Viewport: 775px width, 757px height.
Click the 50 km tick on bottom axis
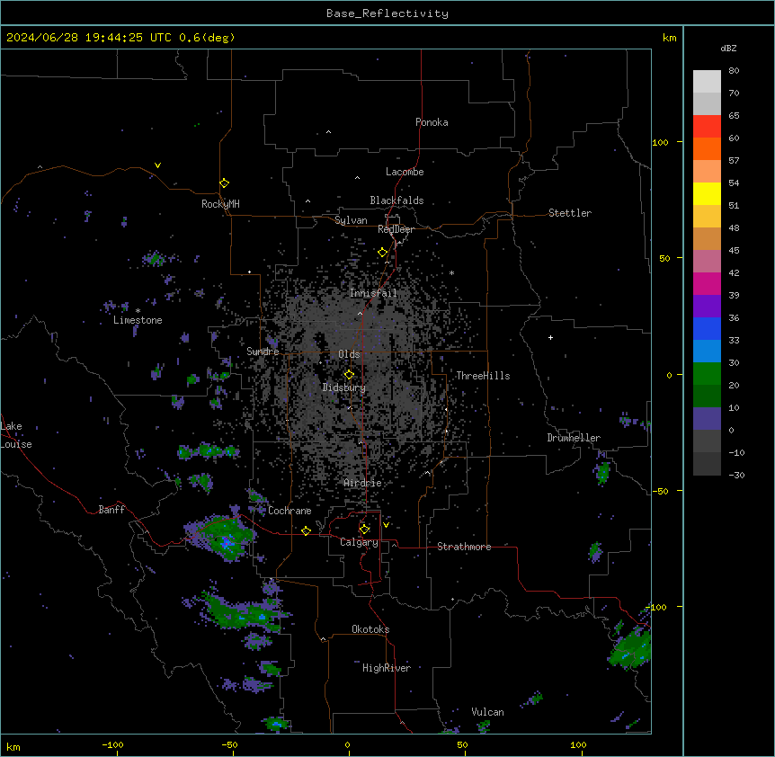[462, 744]
